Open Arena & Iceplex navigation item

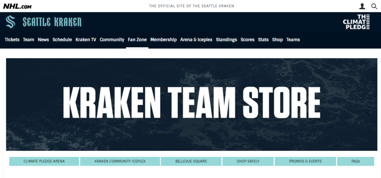click(x=196, y=40)
